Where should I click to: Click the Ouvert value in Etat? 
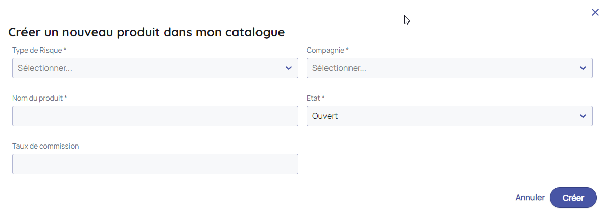325,116
